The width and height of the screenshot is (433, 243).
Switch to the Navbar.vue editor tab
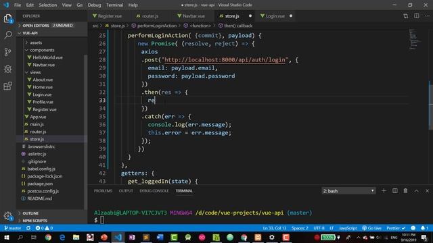click(193, 16)
